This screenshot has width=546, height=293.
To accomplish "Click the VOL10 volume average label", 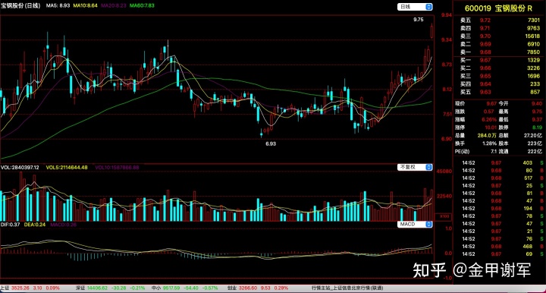I will [x=117, y=168].
